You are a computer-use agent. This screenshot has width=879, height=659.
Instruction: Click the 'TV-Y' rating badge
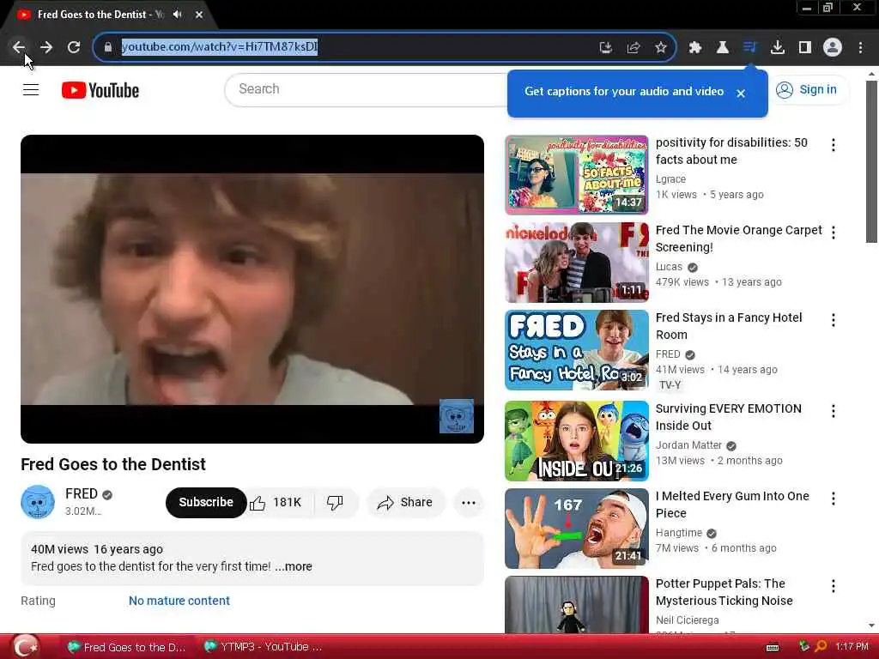click(x=670, y=385)
